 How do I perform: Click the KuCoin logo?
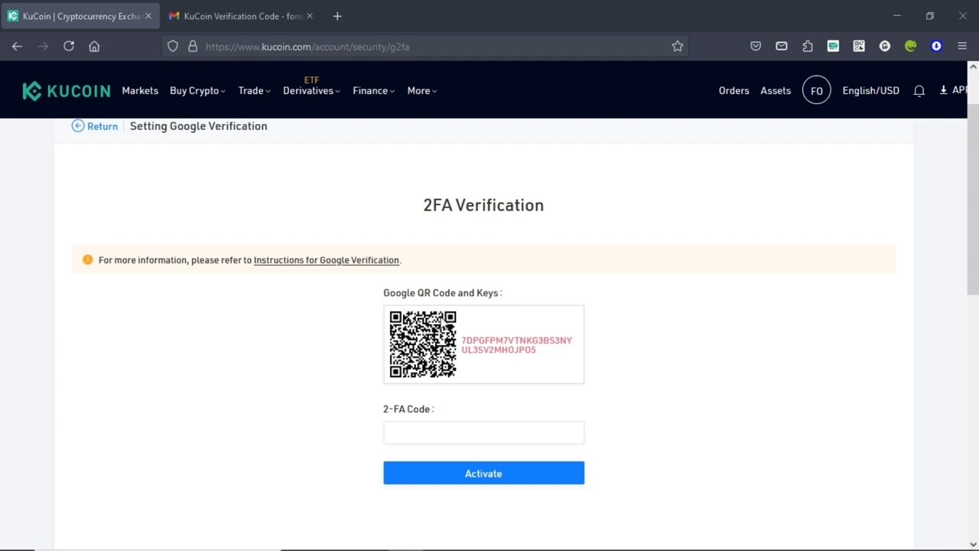(67, 91)
